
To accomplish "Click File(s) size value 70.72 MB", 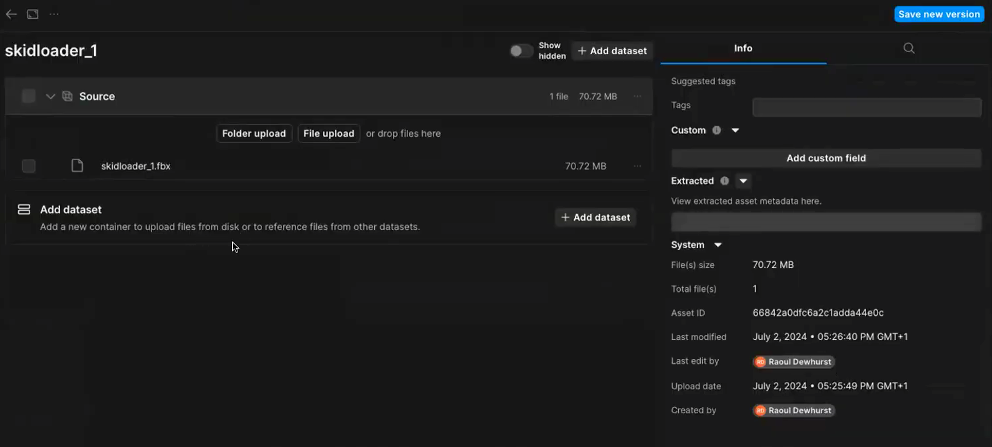I will (x=773, y=265).
